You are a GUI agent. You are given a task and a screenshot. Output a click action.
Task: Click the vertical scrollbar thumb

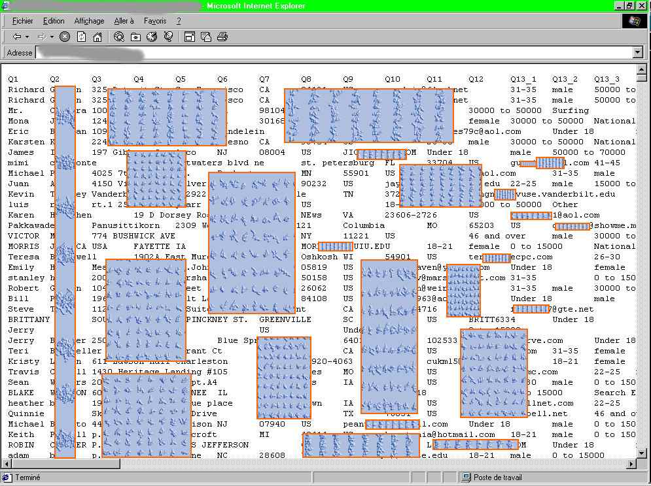[x=641, y=78]
